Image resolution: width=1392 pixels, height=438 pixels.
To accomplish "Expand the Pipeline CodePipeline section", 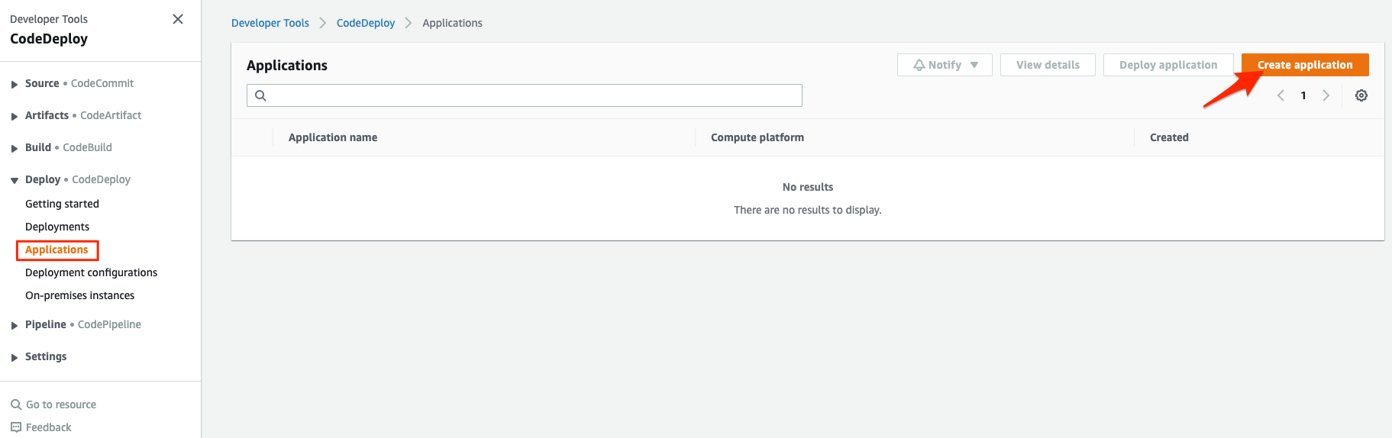I will pyautogui.click(x=15, y=325).
